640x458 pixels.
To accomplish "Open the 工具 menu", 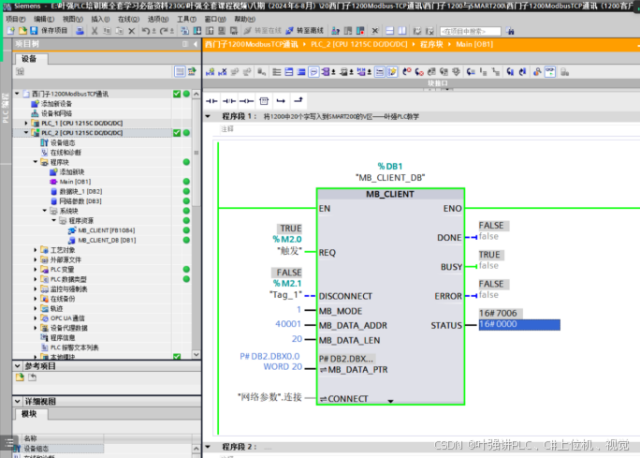I will pos(186,20).
